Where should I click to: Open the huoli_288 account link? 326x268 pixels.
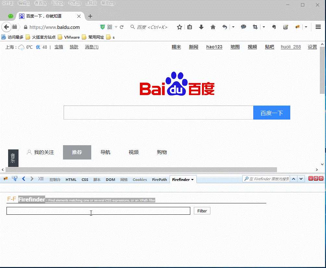pyautogui.click(x=291, y=47)
